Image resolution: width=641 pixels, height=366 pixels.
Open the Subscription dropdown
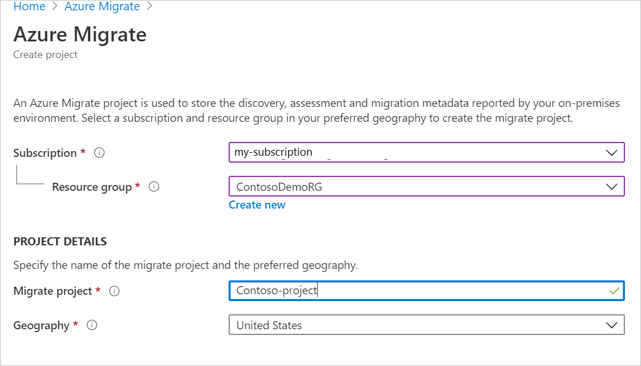(425, 152)
